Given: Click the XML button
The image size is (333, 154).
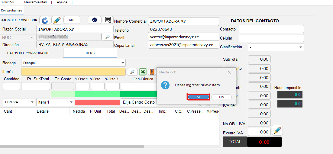Looking at the screenshot, I should pos(72,20).
